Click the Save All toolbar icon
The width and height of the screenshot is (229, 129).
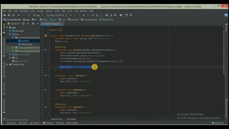(x=9, y=15)
